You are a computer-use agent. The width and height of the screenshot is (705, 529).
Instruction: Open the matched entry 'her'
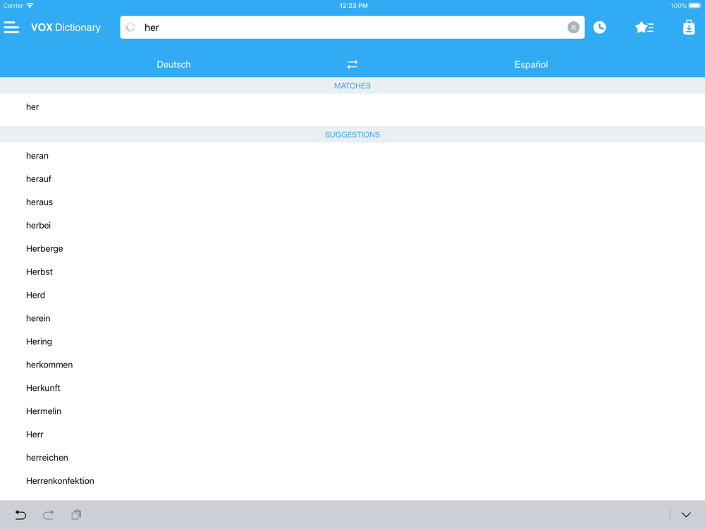(352, 107)
